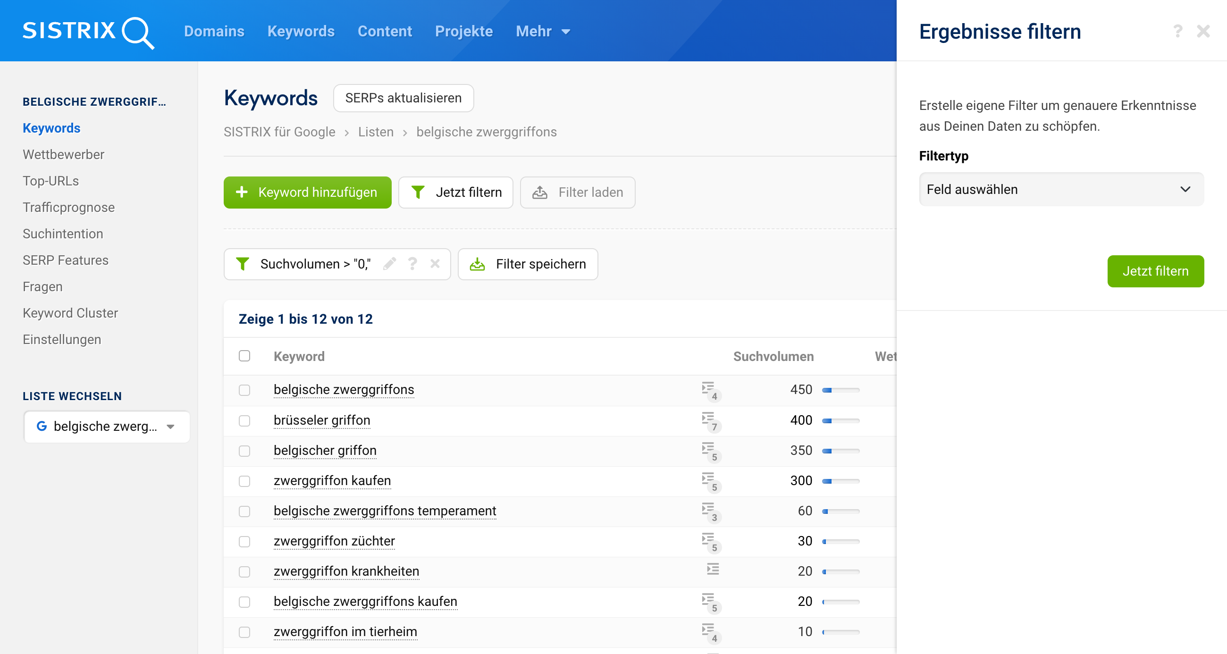The height and width of the screenshot is (654, 1227).
Task: Click the green funnel icon of active filter
Action: click(x=243, y=264)
